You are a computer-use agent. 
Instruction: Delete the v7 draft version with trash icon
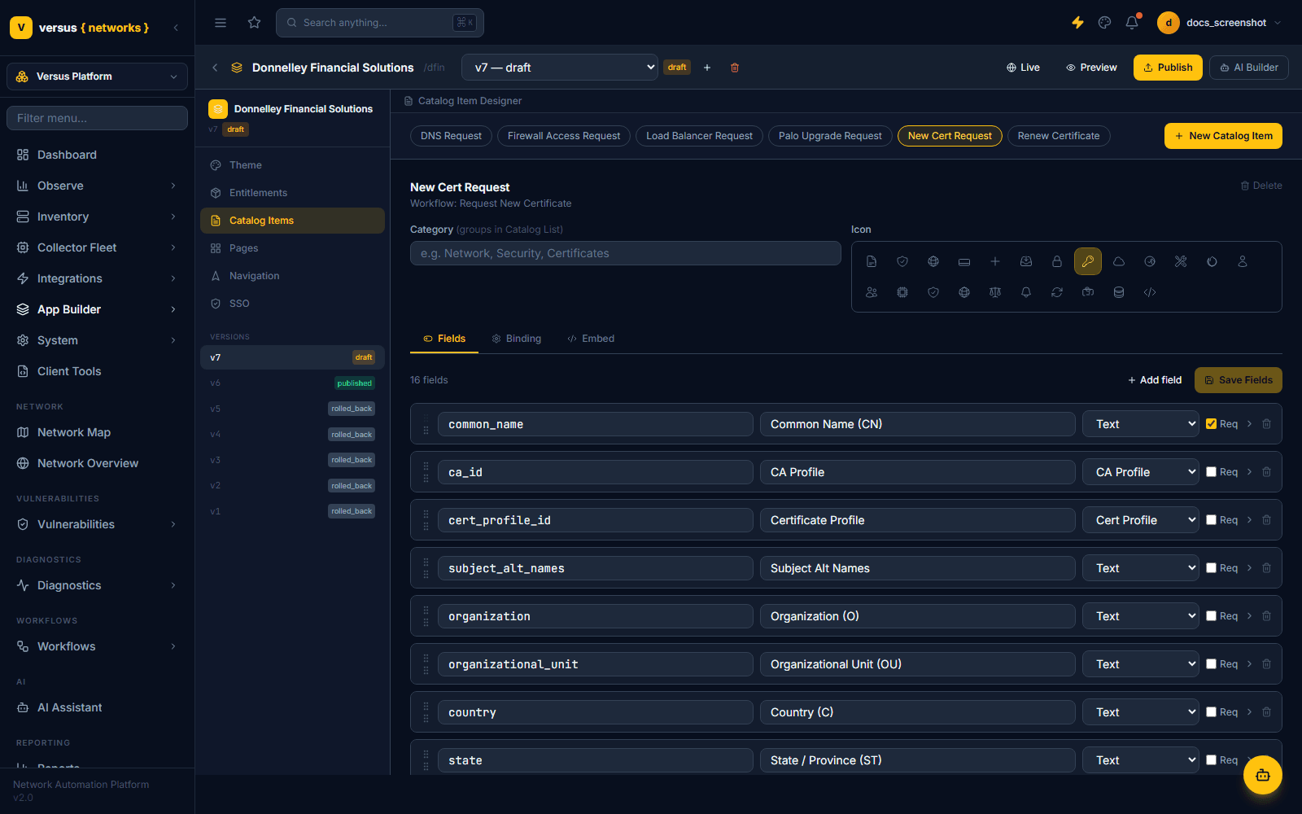click(735, 68)
